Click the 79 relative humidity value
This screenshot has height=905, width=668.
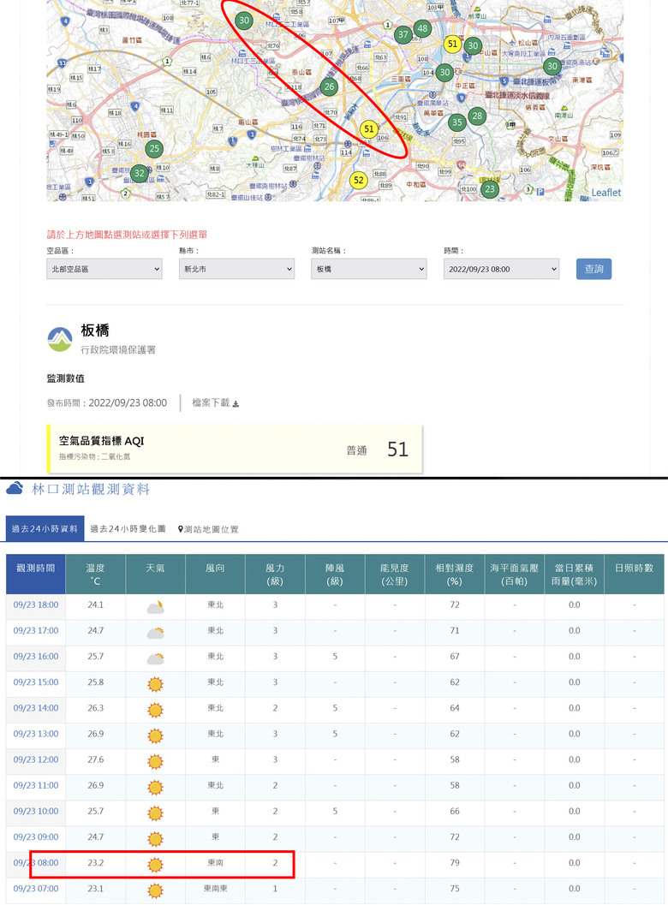[x=455, y=863]
